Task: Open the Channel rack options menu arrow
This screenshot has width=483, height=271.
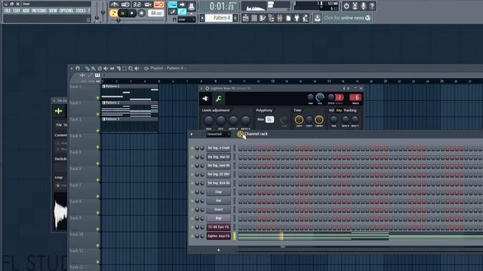Action: [x=192, y=134]
